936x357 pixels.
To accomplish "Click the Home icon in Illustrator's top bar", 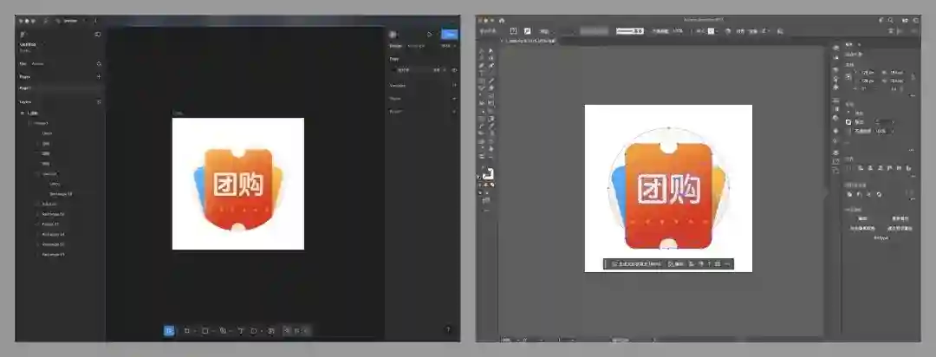I will click(502, 19).
